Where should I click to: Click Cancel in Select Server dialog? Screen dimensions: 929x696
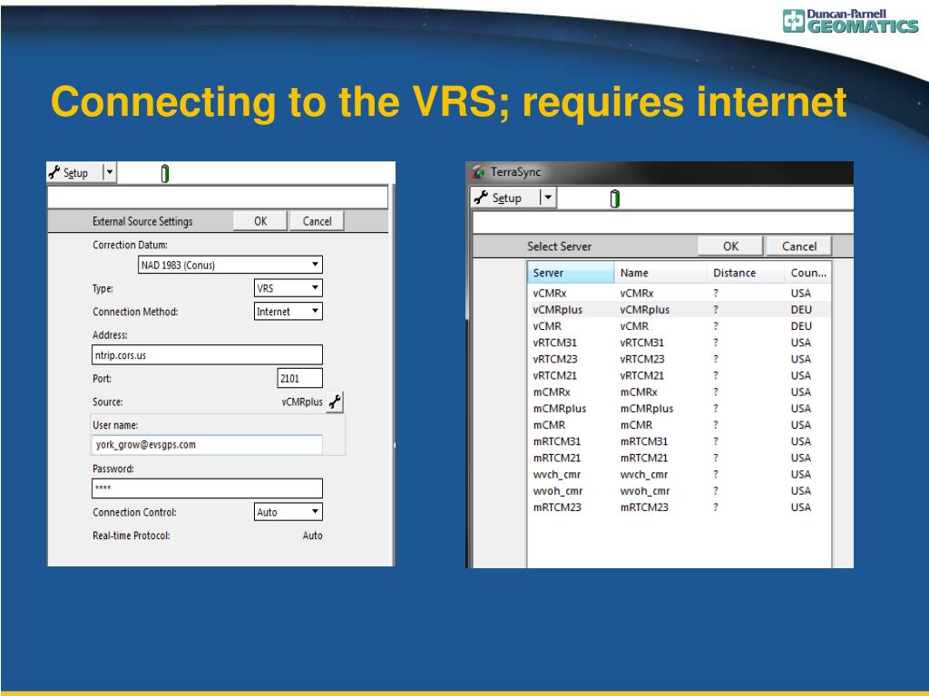[798, 246]
